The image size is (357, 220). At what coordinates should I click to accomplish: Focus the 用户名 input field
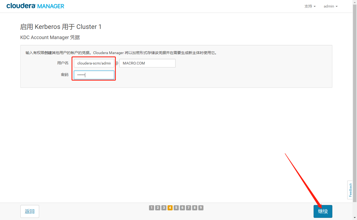(x=94, y=63)
